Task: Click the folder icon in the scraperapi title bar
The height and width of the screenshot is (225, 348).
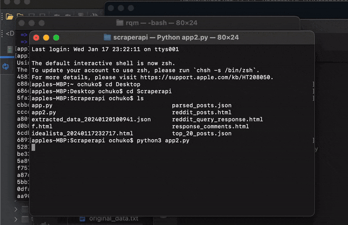Action: pyautogui.click(x=107, y=37)
